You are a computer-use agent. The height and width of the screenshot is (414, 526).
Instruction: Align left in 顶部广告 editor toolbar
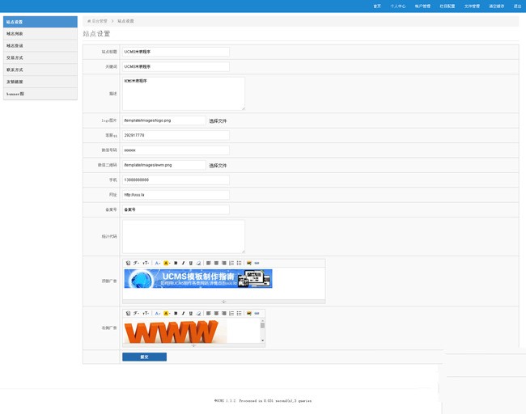pyautogui.click(x=209, y=263)
